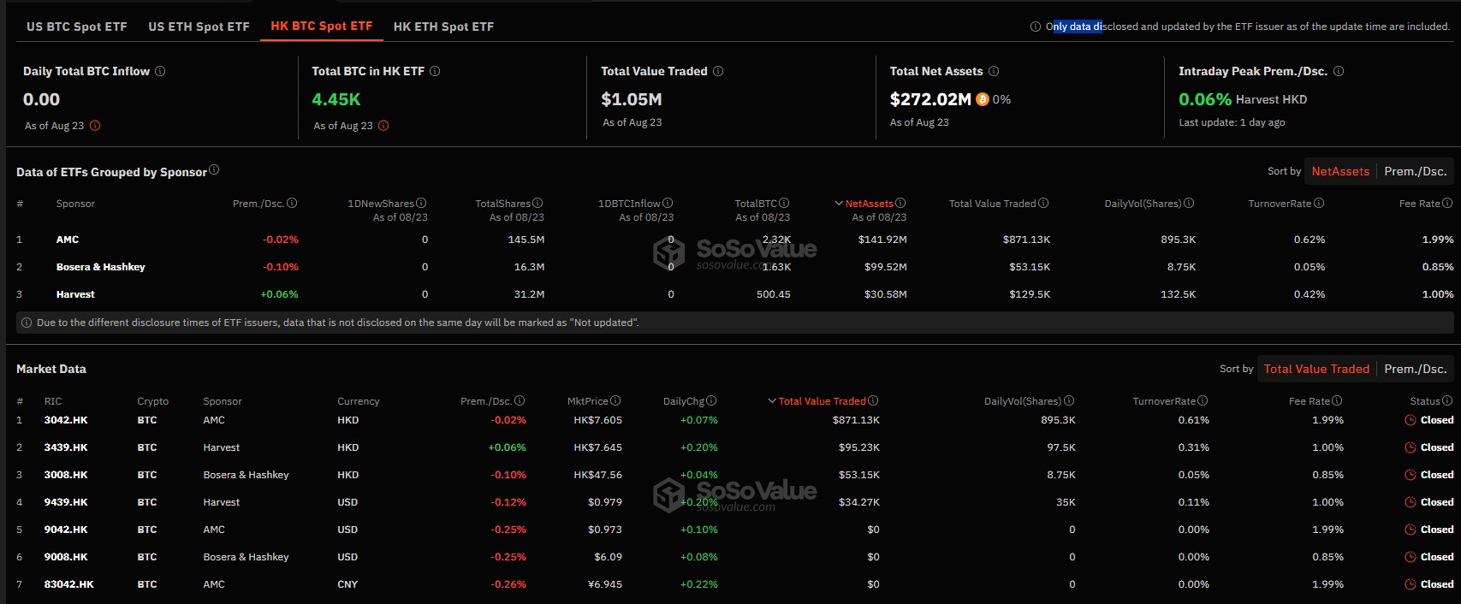Click info icon on TotalBTC column header
The width and height of the screenshot is (1461, 604).
[784, 203]
